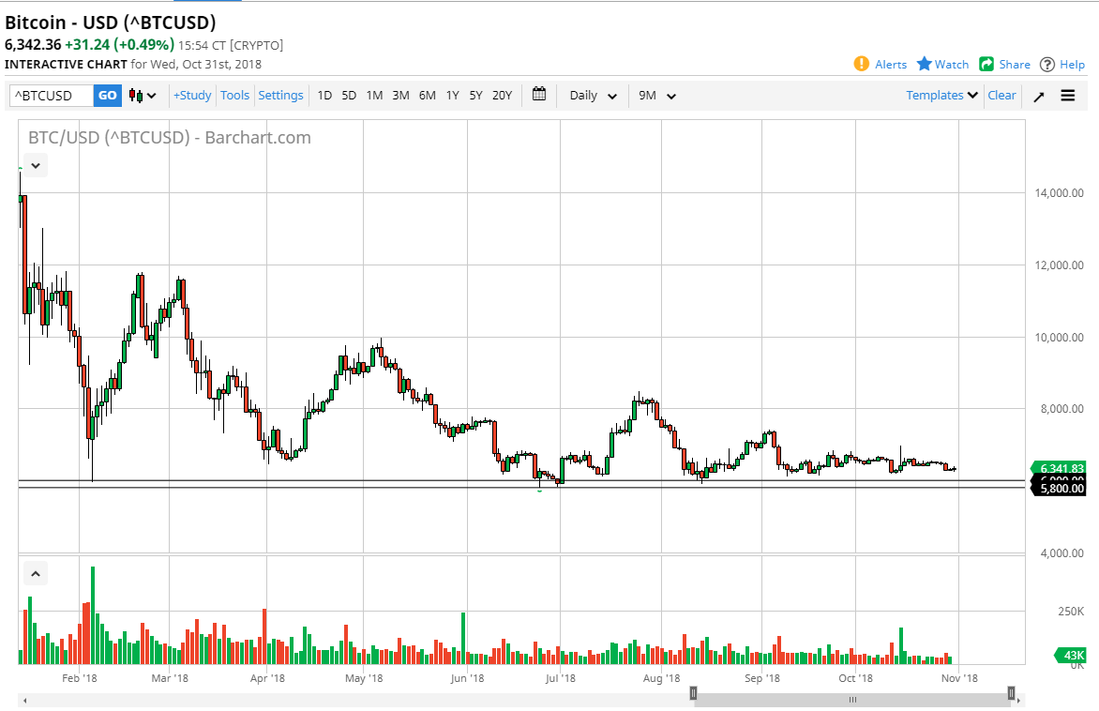Open the hamburger menu icon
1099x711 pixels.
(1068, 95)
